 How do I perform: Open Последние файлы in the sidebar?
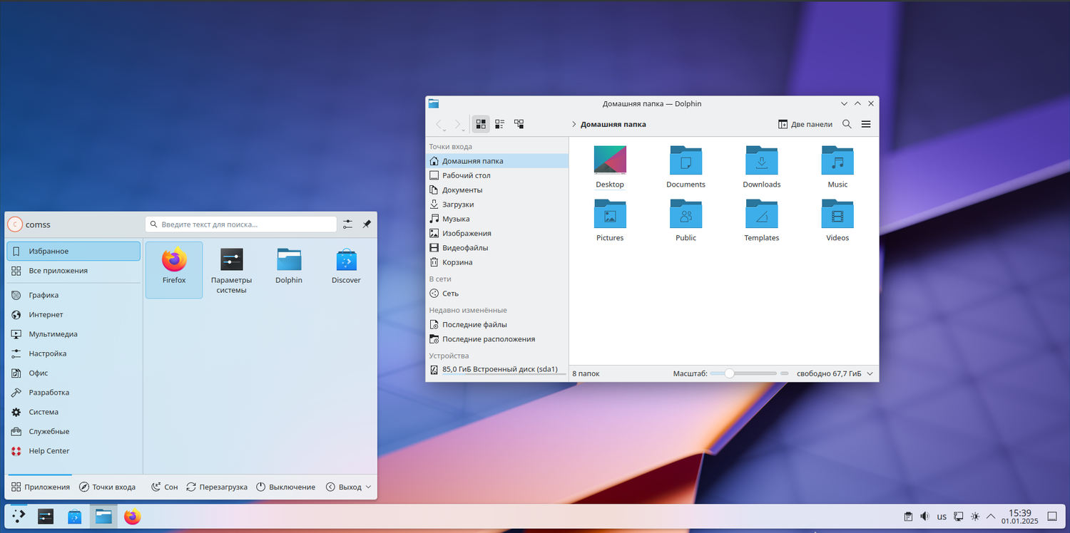(x=497, y=325)
